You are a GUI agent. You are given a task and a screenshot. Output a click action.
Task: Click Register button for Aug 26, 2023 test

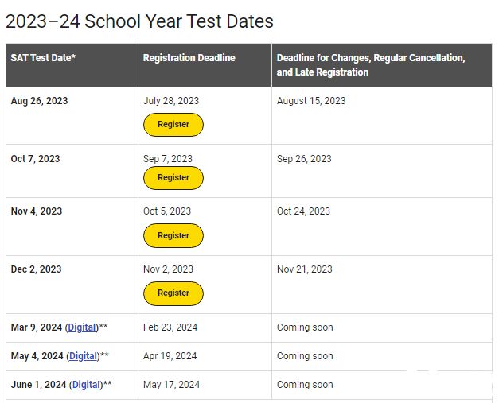173,125
